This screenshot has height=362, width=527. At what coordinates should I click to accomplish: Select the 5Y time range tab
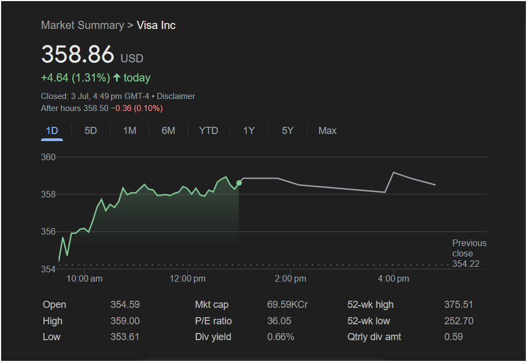click(x=288, y=131)
